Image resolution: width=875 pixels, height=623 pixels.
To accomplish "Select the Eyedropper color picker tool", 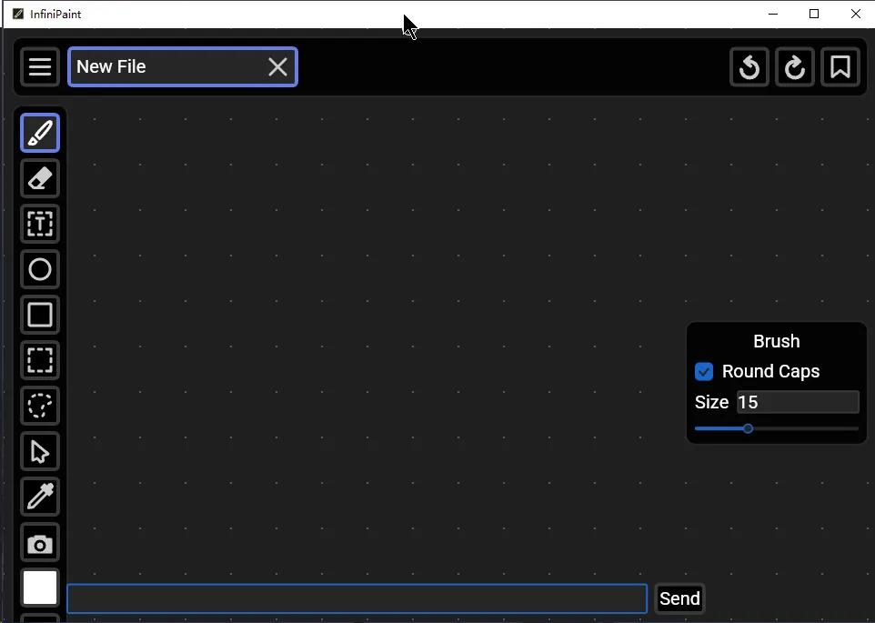I will click(x=40, y=497).
